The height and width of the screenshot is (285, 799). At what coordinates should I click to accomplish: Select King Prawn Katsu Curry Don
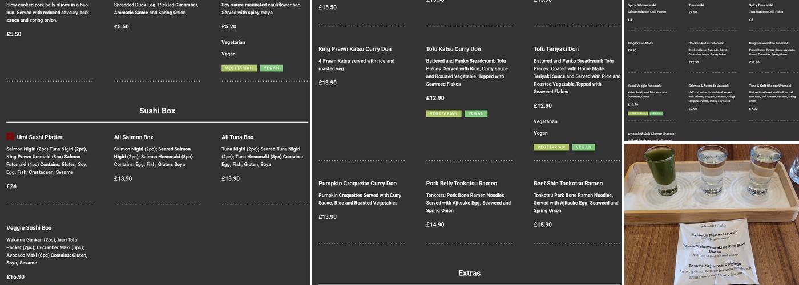pos(355,49)
